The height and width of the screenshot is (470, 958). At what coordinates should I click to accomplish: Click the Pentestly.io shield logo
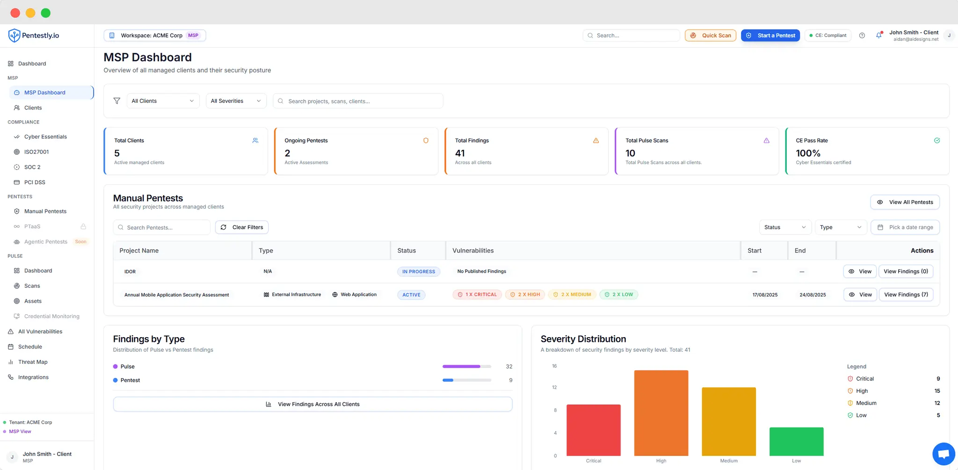[x=15, y=36]
